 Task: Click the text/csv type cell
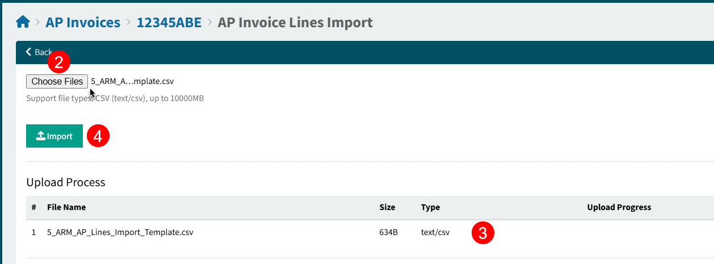pyautogui.click(x=435, y=232)
